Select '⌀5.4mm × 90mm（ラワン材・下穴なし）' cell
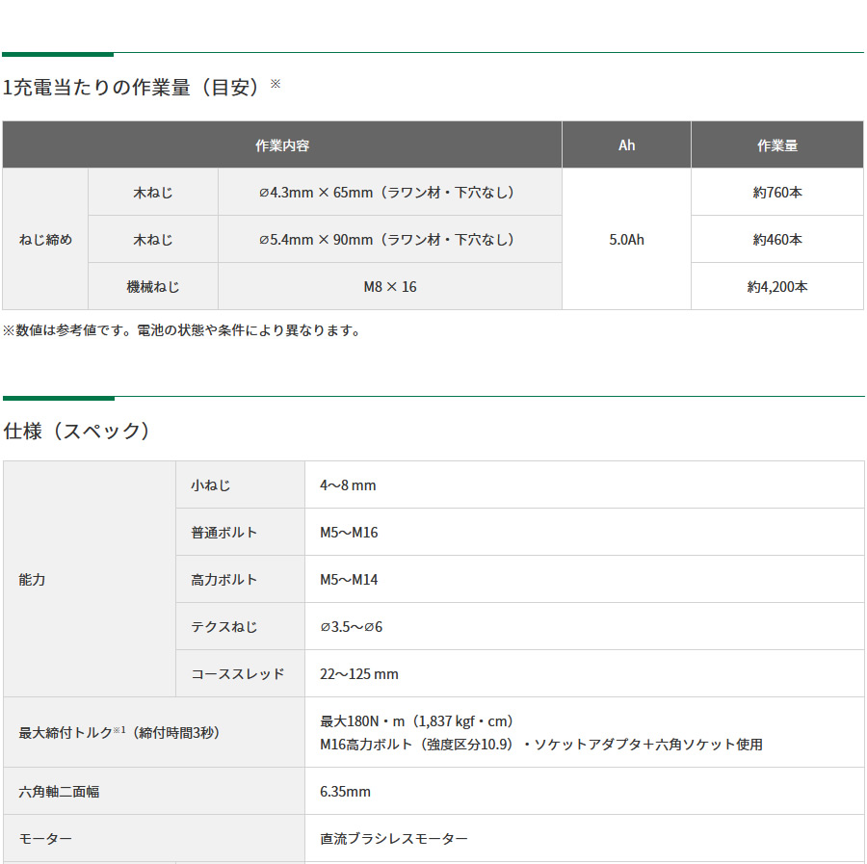867x864 pixels. pyautogui.click(x=390, y=239)
